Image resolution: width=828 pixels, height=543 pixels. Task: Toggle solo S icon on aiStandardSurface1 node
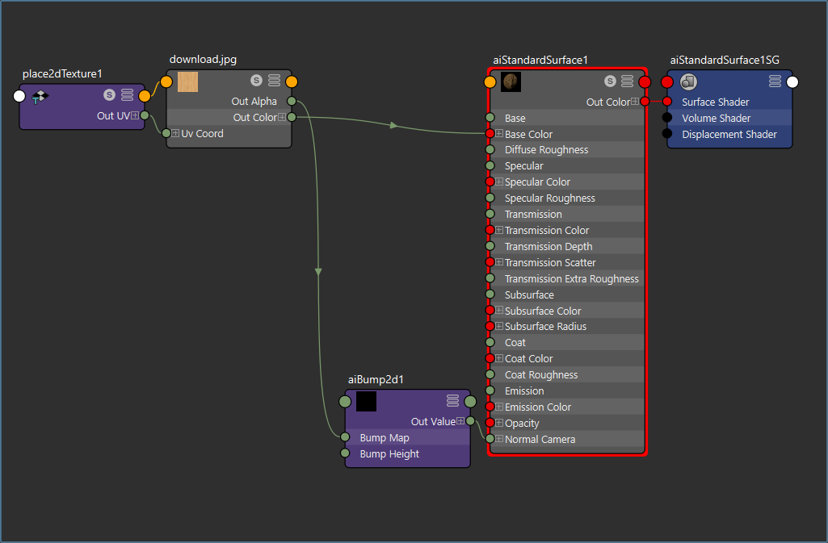(x=610, y=81)
